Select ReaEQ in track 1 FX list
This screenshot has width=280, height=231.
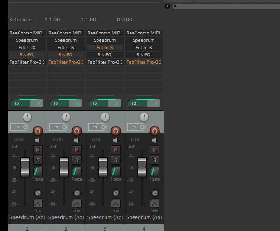27,55
